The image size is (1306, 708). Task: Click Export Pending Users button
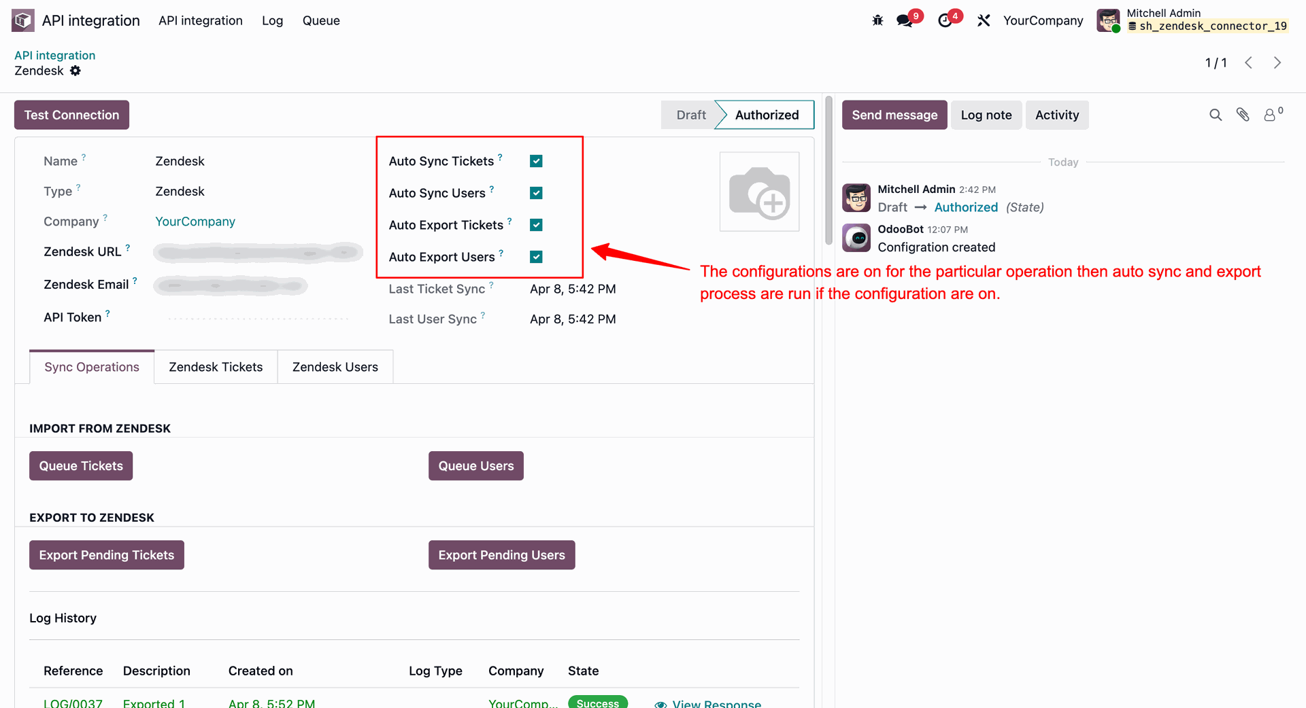point(502,555)
